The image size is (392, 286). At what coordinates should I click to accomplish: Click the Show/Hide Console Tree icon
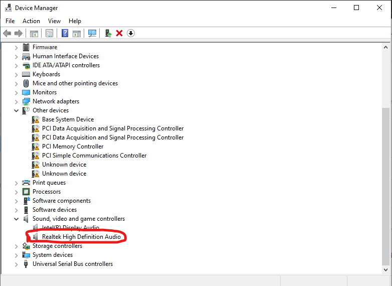click(x=34, y=33)
